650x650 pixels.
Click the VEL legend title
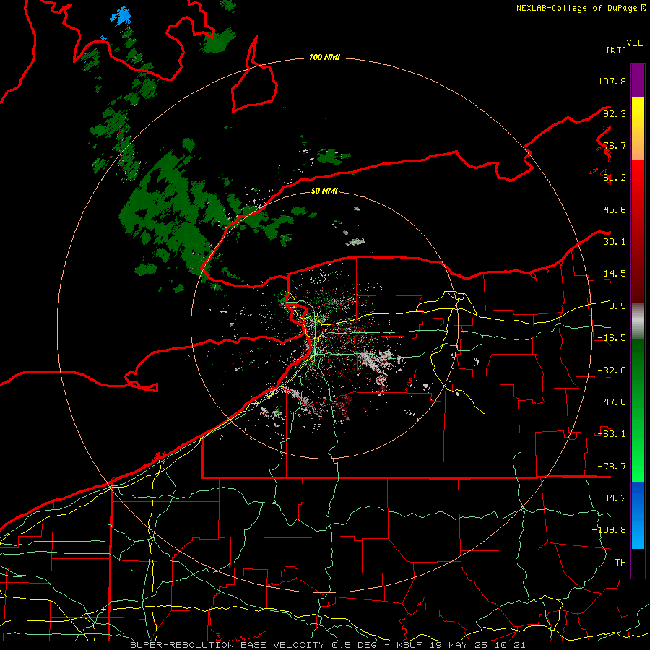tap(634, 43)
